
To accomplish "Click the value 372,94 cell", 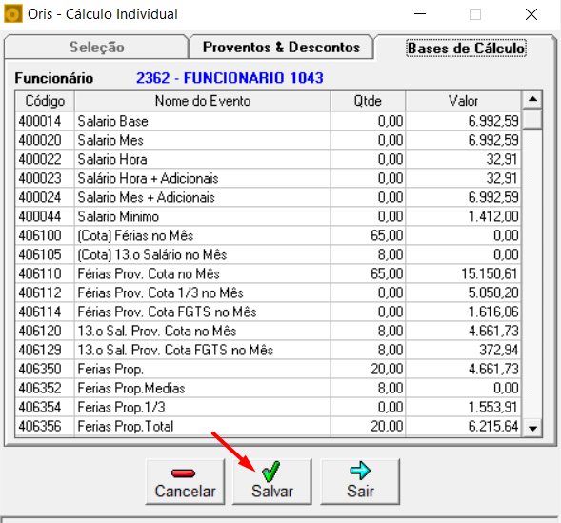I will click(x=463, y=350).
